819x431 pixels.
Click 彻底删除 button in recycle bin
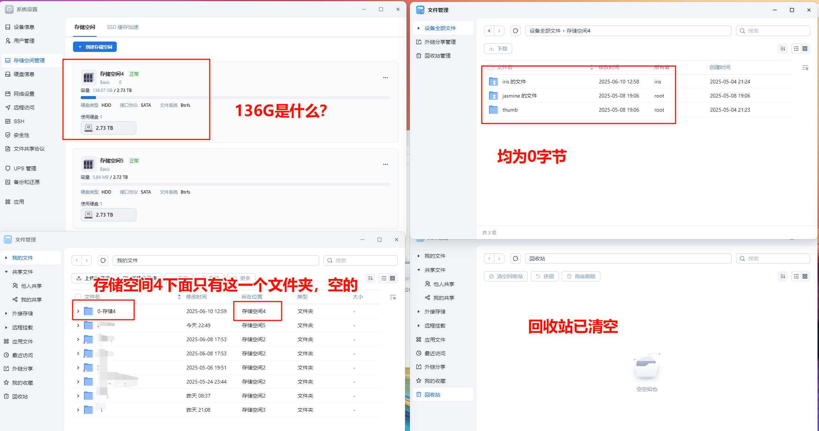click(x=581, y=276)
